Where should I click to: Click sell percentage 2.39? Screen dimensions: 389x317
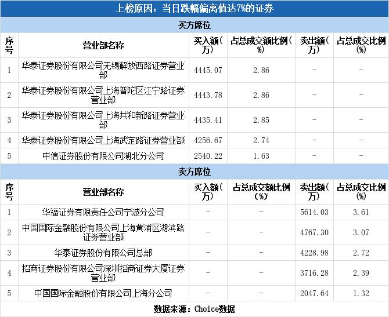click(361, 273)
